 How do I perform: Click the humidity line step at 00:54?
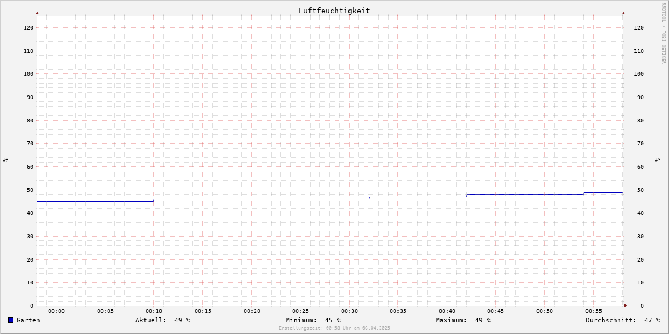pos(584,193)
